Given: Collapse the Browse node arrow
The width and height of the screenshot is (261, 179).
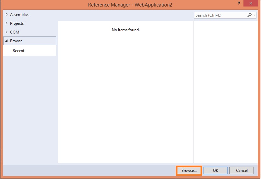Looking at the screenshot, I should tap(7, 41).
